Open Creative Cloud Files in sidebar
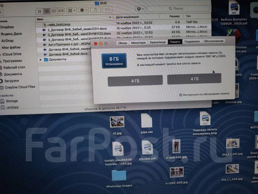The width and height of the screenshot is (258, 194). [x=20, y=87]
